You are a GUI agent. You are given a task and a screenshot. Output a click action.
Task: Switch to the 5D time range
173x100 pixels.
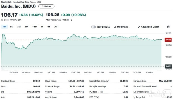[x=11, y=27]
